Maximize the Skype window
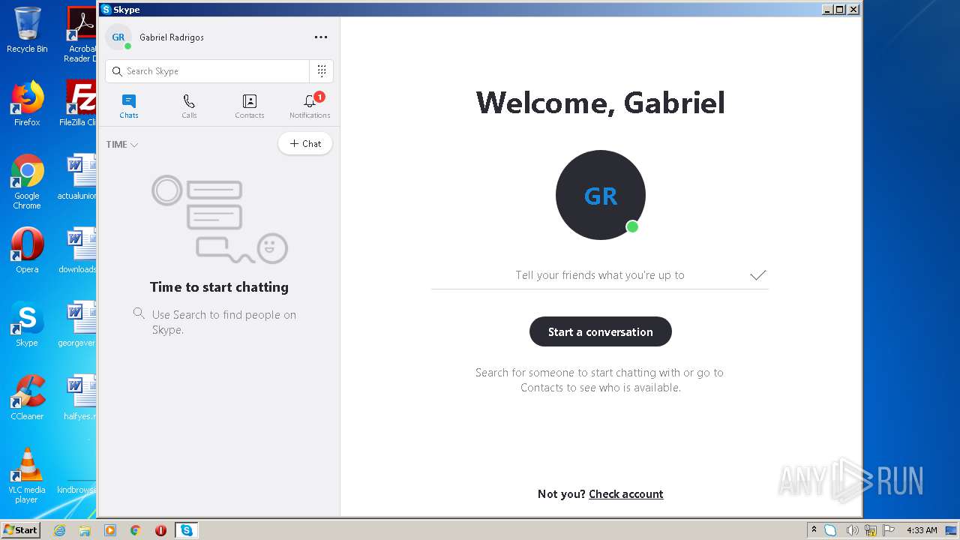The image size is (960, 540). click(x=840, y=10)
